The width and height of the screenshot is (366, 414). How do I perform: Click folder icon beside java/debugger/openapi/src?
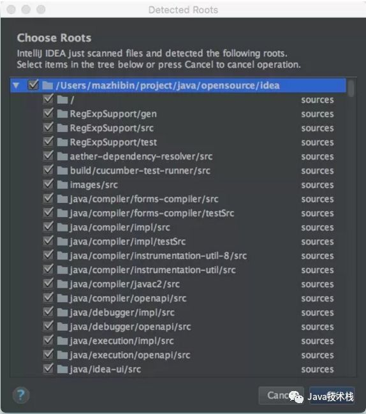click(62, 327)
